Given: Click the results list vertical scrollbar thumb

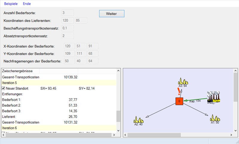Looking at the screenshot, I should (x=118, y=116).
